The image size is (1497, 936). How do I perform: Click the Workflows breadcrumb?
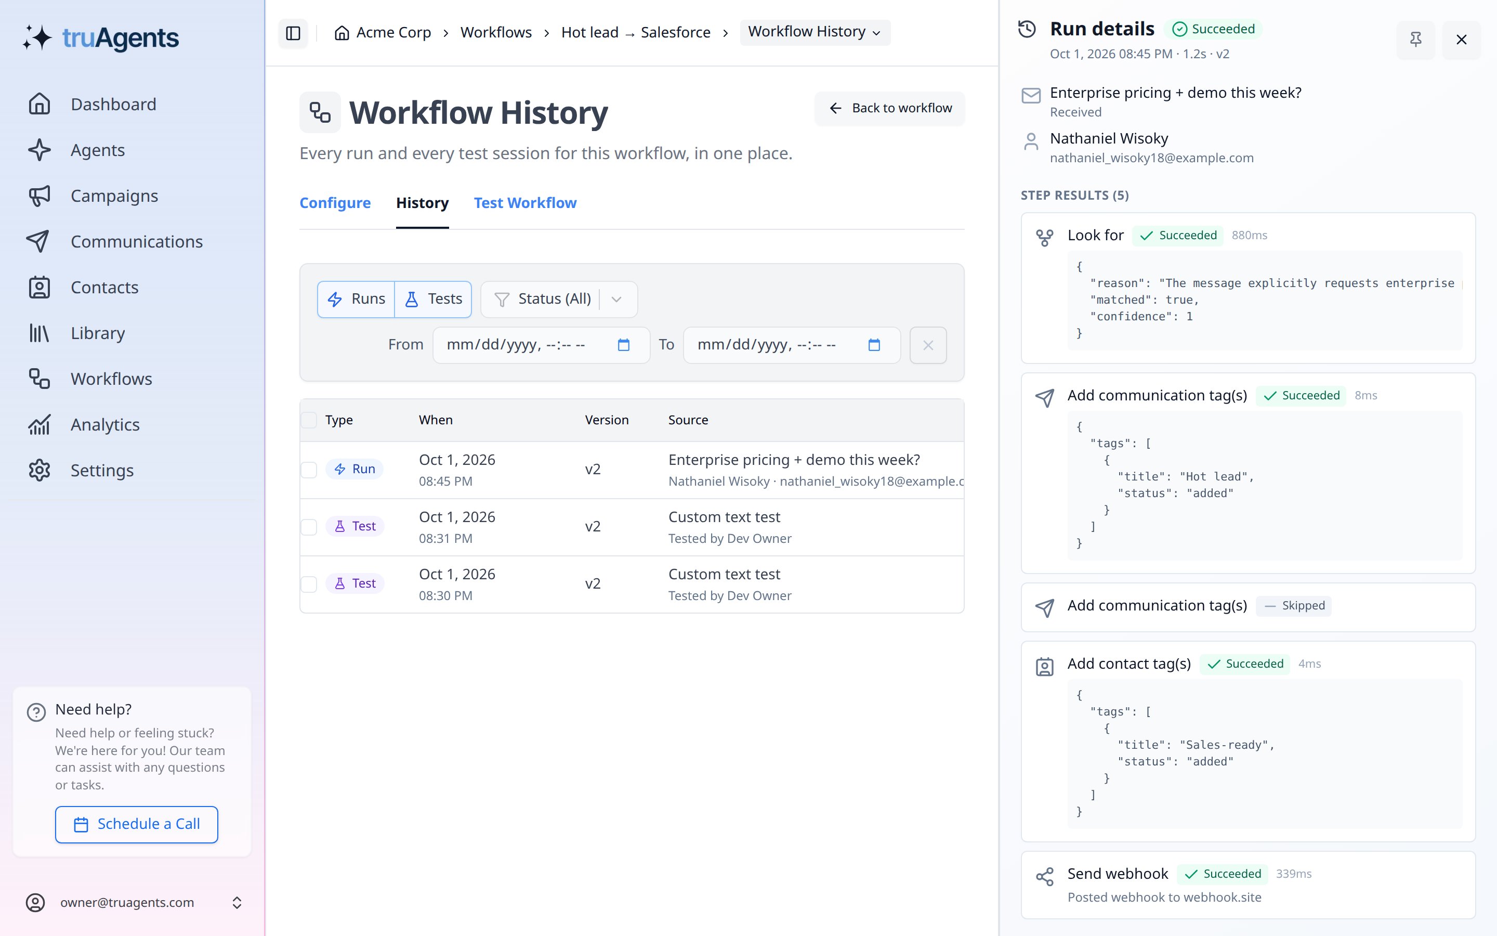496,32
